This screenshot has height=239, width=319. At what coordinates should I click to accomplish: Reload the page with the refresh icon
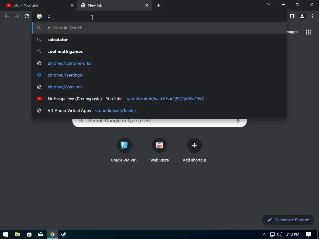coord(27,16)
